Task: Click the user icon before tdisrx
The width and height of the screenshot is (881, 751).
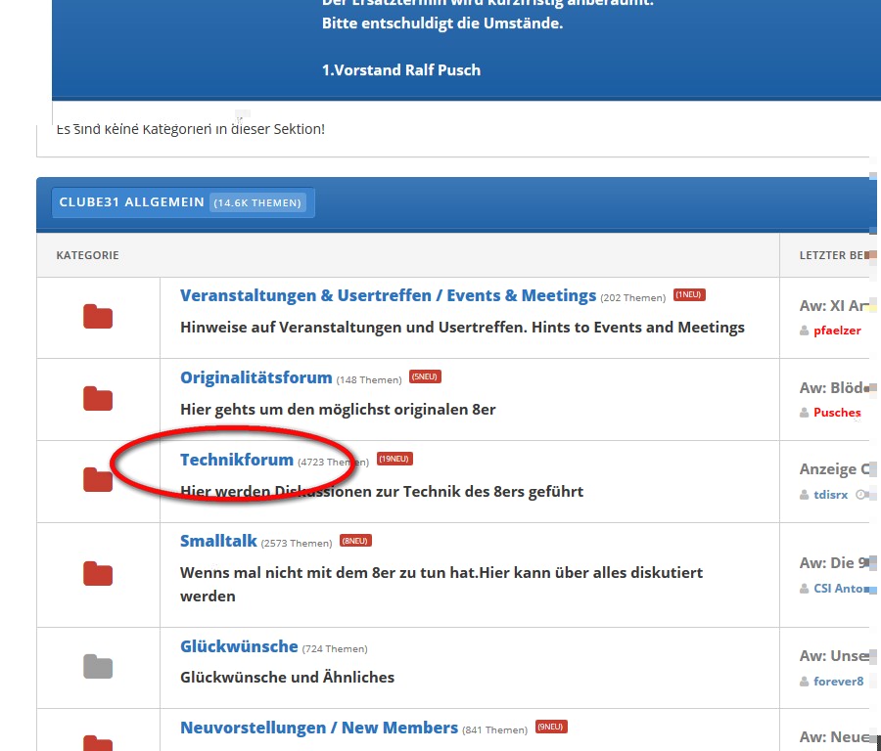Action: click(805, 495)
